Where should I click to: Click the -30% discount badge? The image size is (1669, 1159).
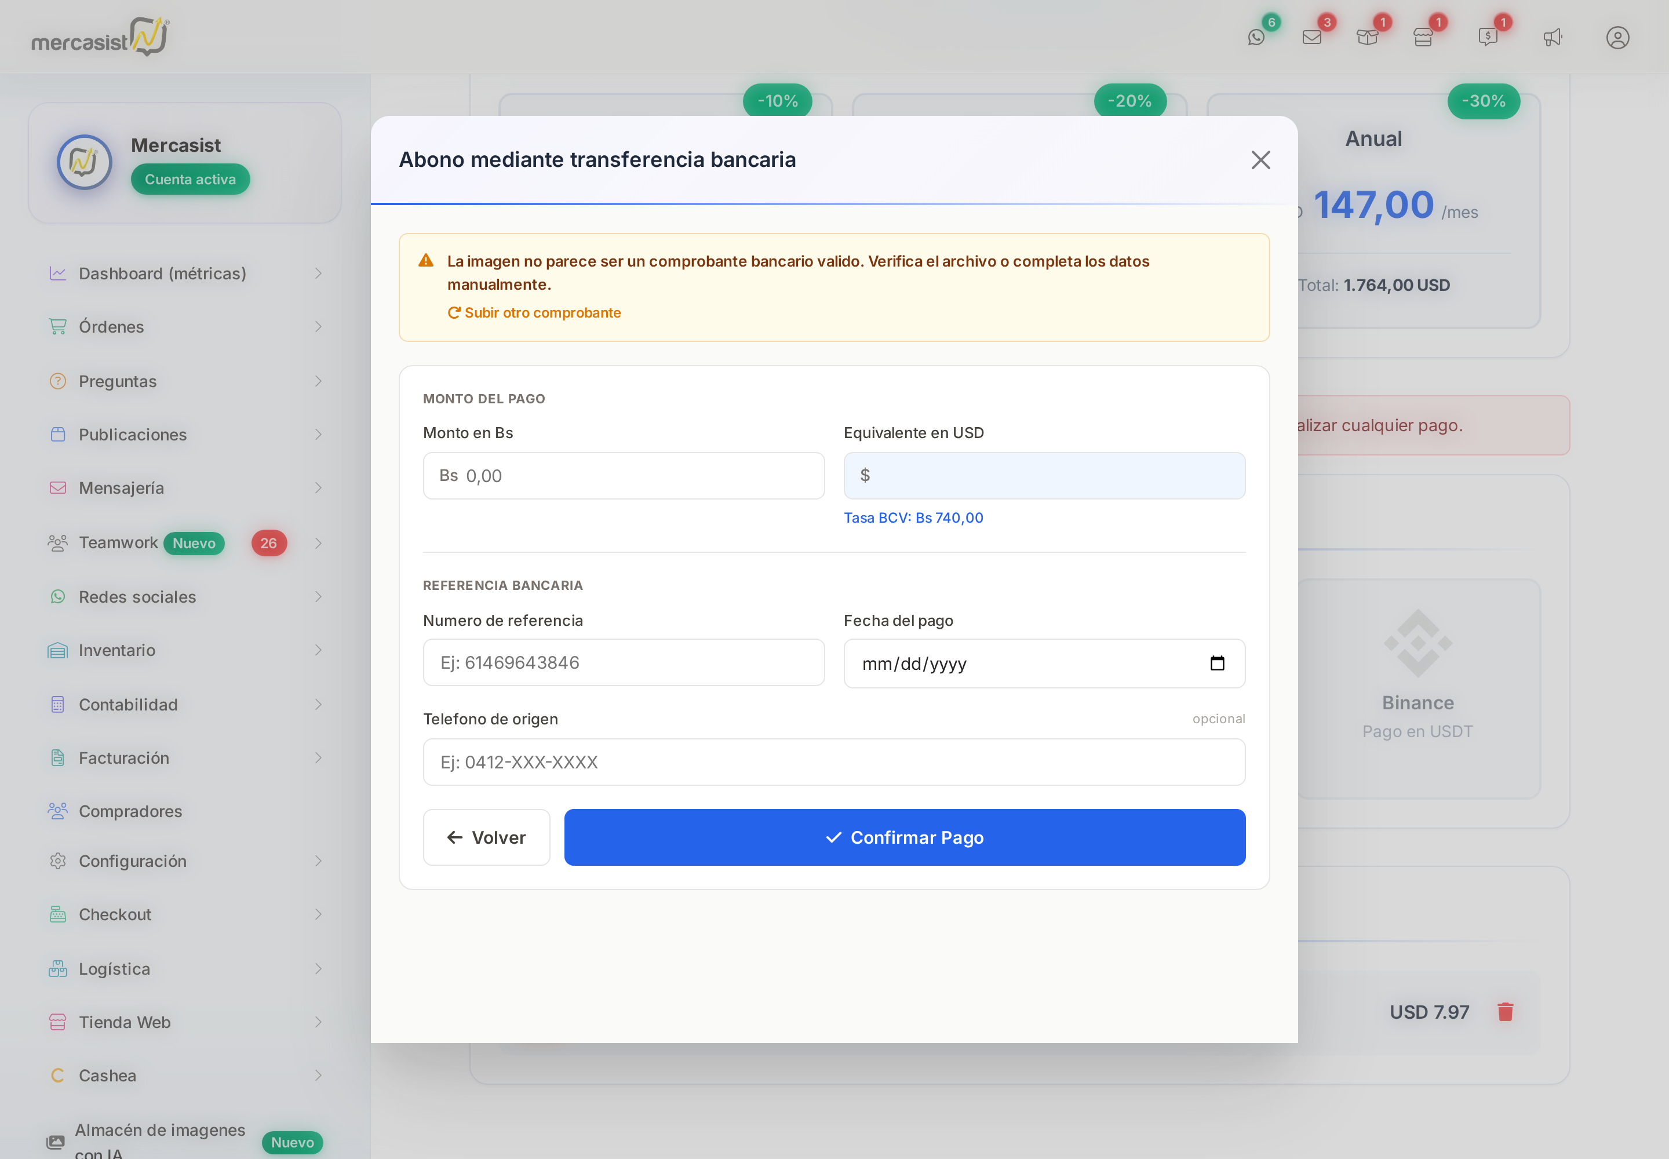[1483, 101]
